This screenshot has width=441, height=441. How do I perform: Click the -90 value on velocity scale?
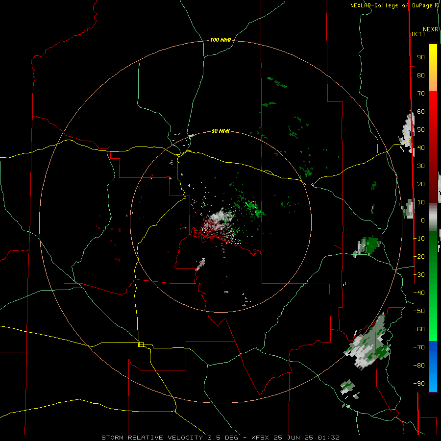pyautogui.click(x=419, y=384)
